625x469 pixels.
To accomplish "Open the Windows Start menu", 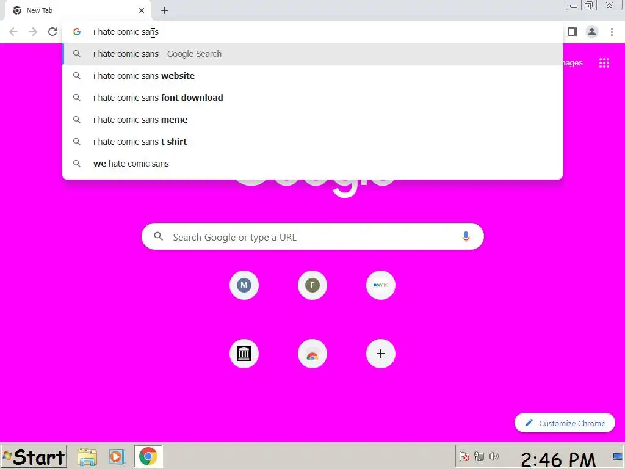I will [34, 457].
